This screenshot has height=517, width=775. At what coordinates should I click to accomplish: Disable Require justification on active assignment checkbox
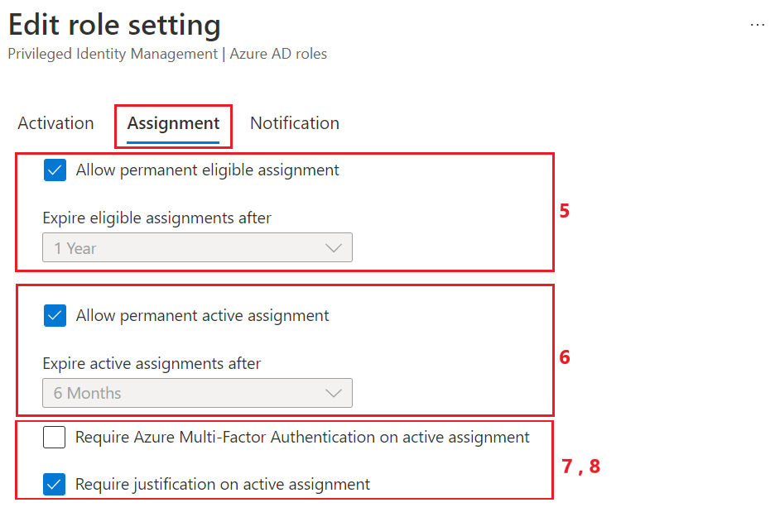pos(55,485)
